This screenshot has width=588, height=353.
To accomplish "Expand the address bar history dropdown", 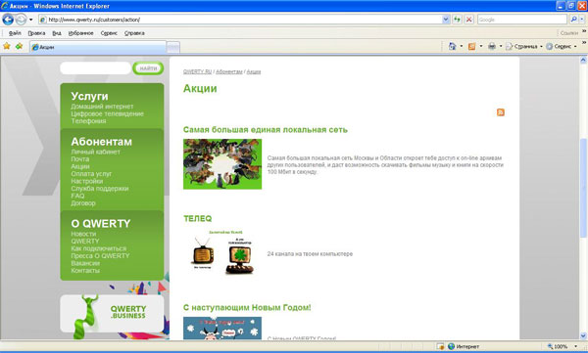I will [446, 20].
